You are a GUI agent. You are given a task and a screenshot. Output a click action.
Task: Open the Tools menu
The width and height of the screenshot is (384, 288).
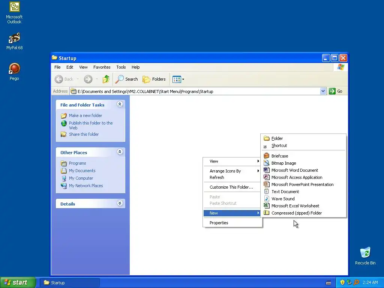pos(121,67)
